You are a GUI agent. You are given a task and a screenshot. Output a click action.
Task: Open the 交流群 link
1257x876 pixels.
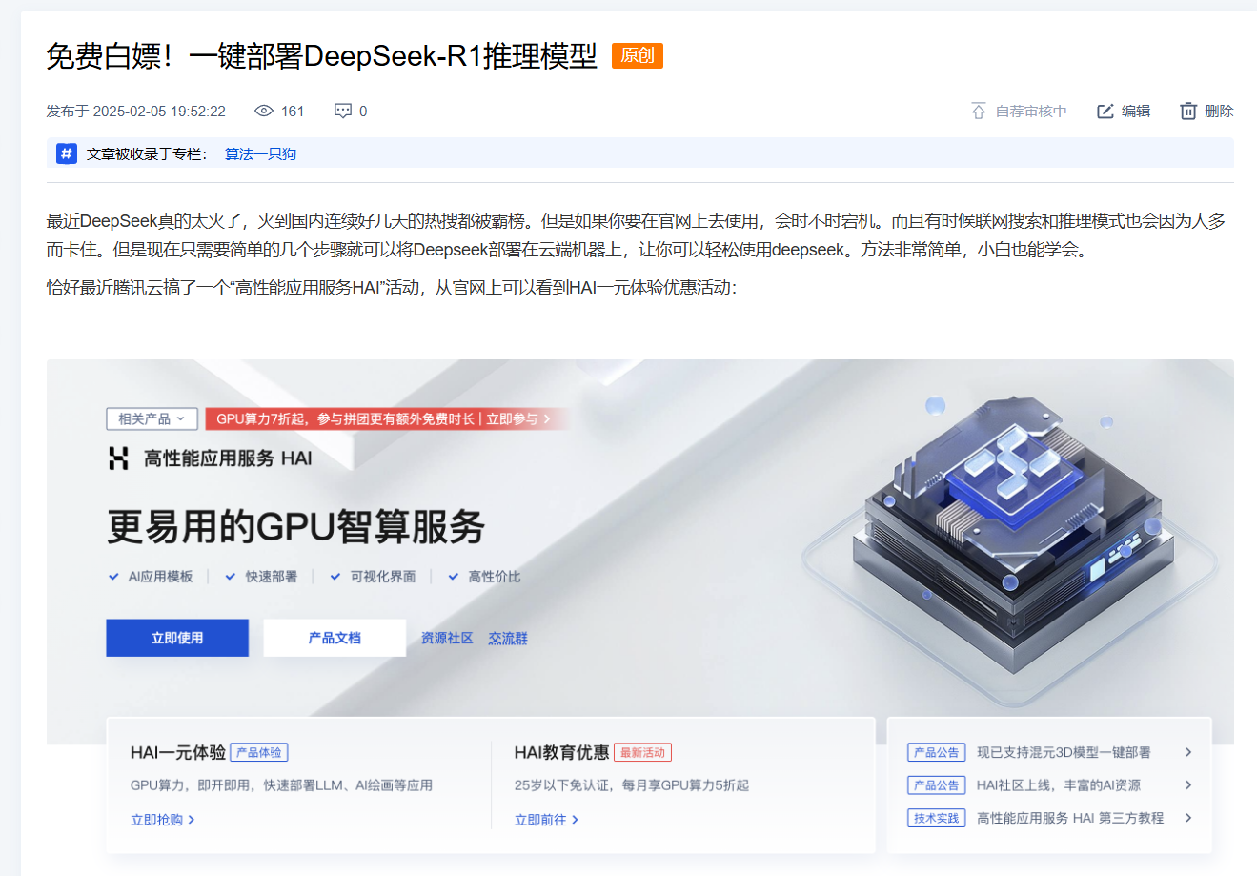click(508, 638)
